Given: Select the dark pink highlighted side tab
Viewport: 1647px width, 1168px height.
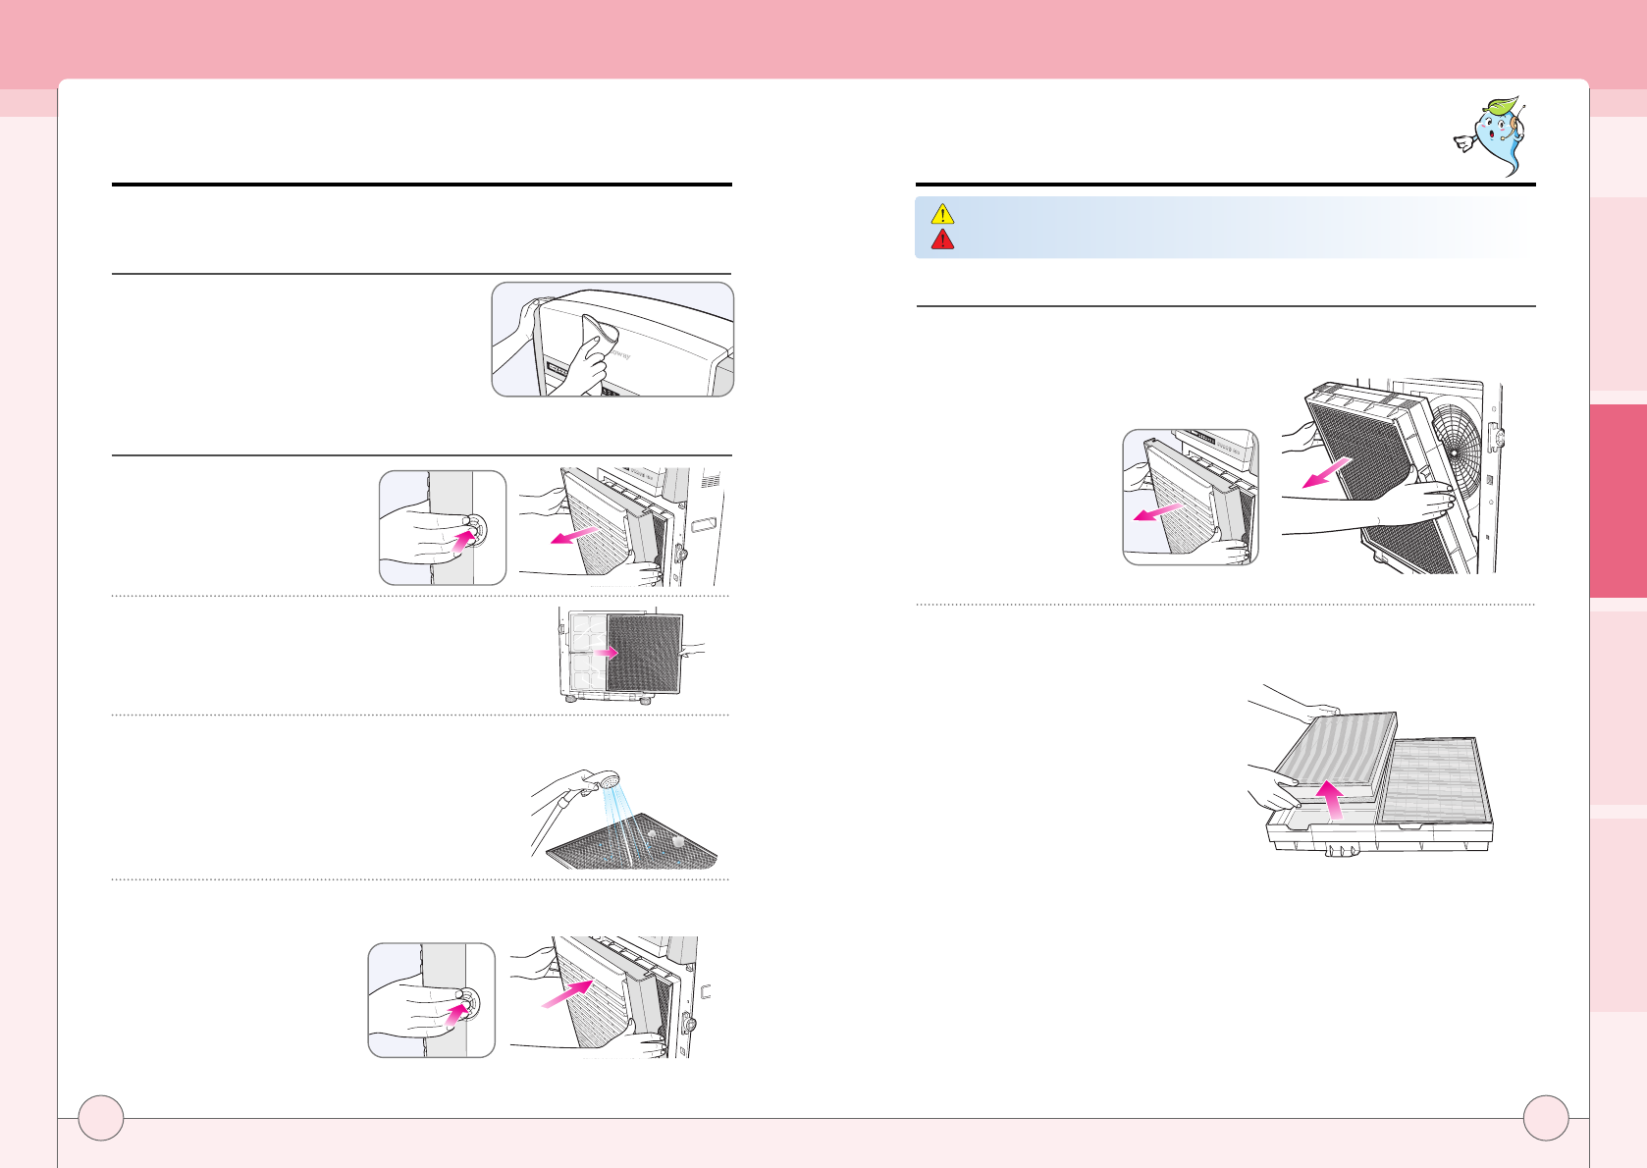Looking at the screenshot, I should [1618, 501].
